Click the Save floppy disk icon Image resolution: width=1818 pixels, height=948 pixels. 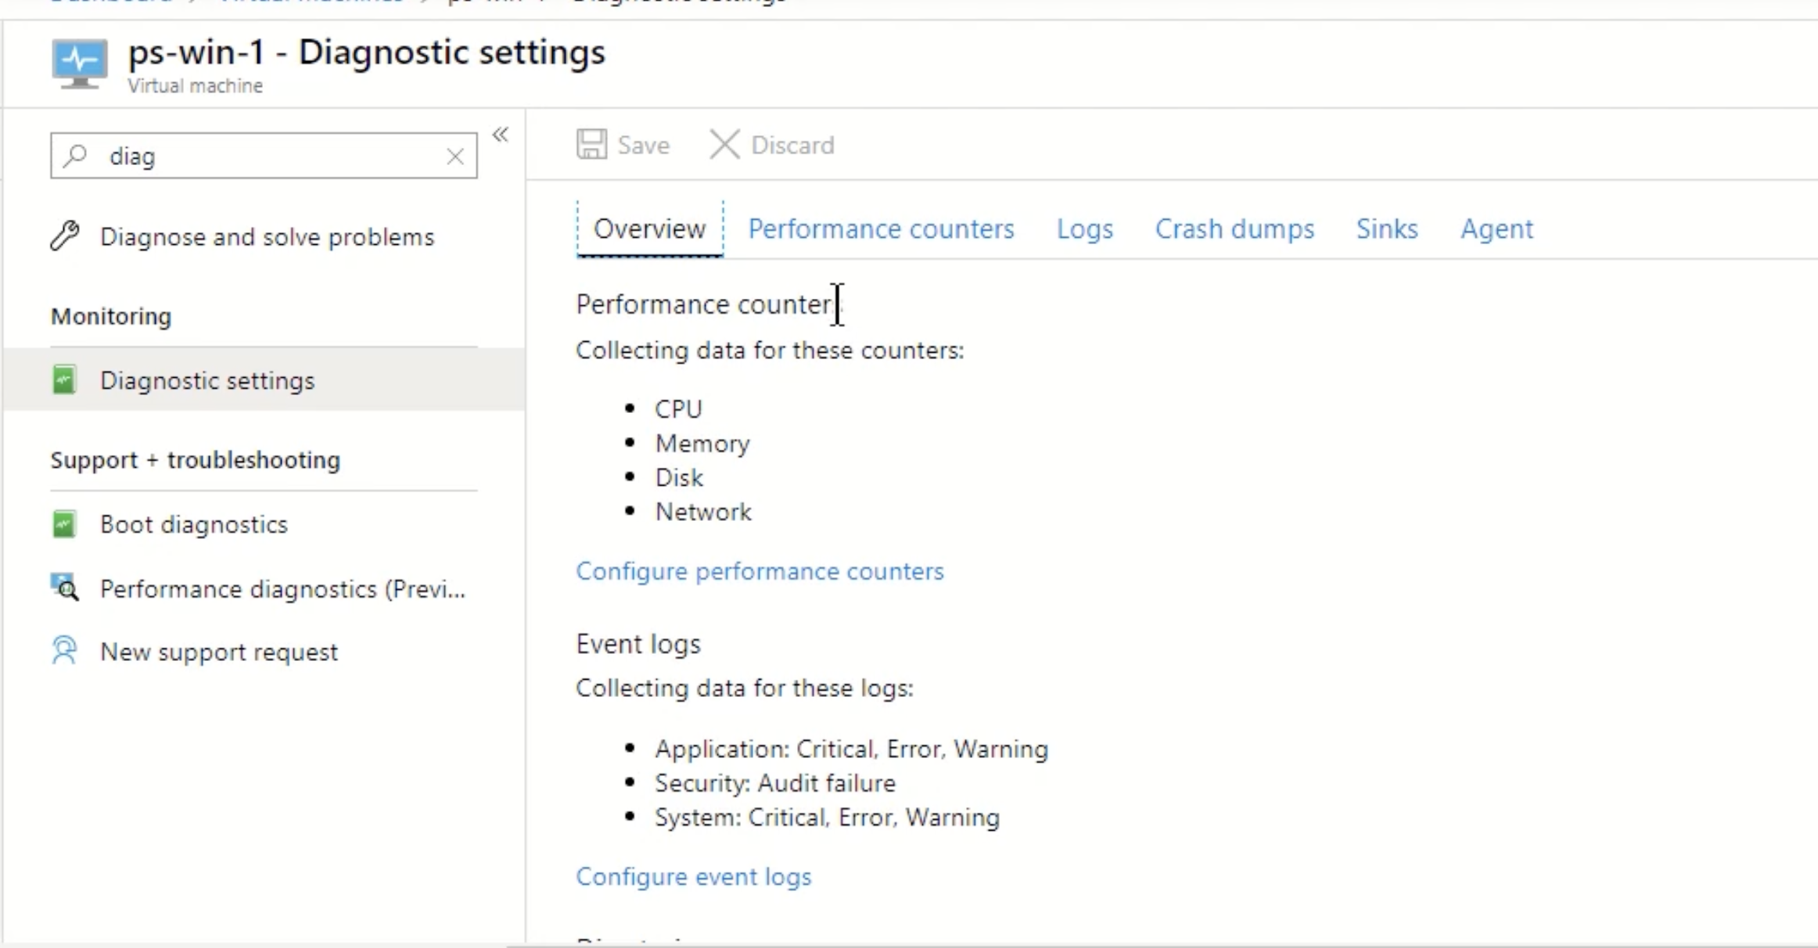(x=591, y=145)
